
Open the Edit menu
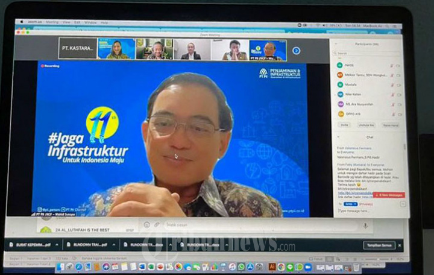pyautogui.click(x=77, y=22)
